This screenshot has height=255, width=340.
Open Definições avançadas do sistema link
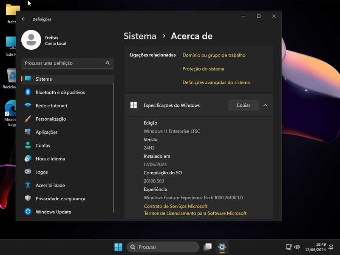tap(216, 82)
